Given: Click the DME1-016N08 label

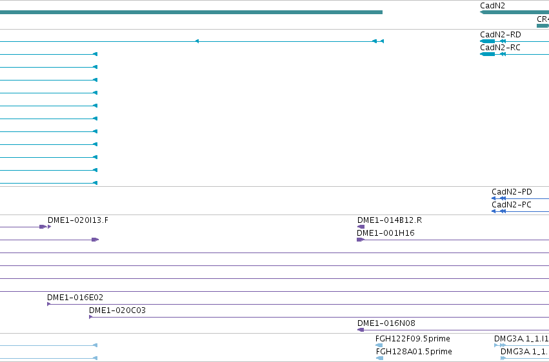Looking at the screenshot, I should click(386, 323).
